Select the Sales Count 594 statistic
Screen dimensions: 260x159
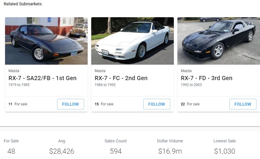coord(116,147)
